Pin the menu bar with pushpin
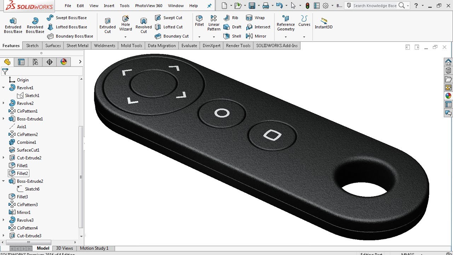 [x=210, y=6]
